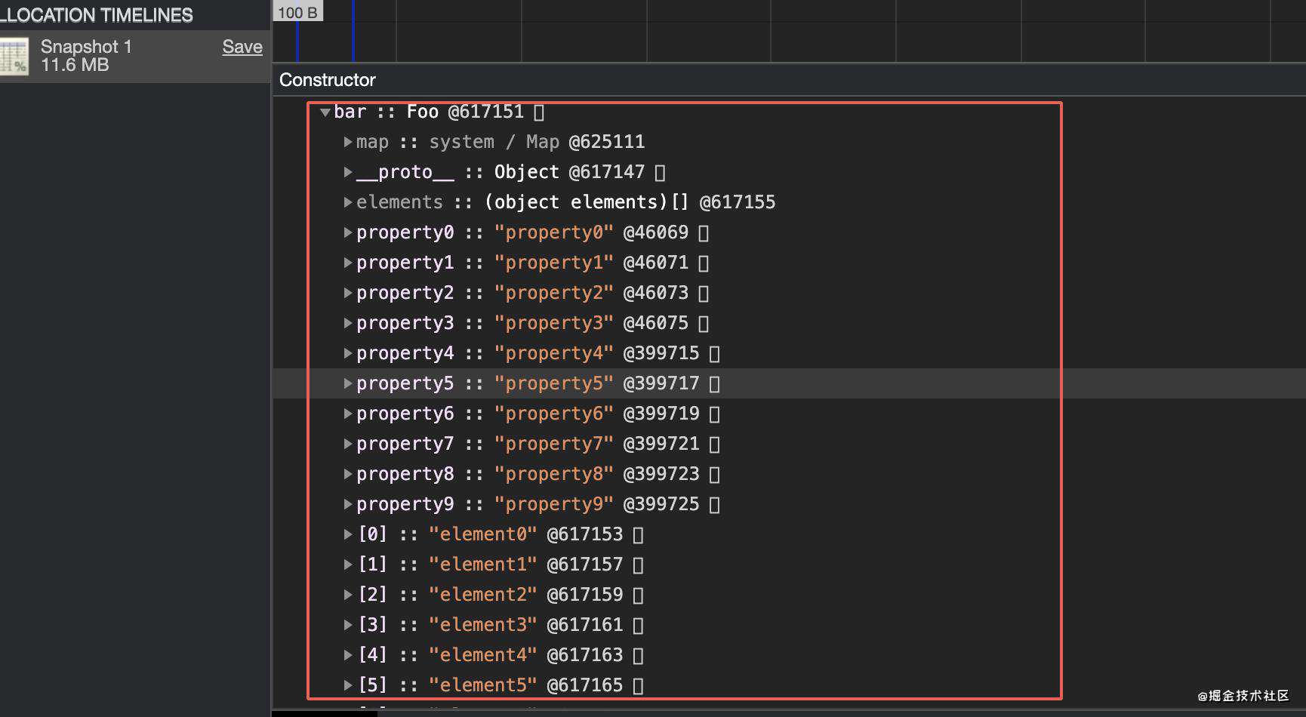The width and height of the screenshot is (1306, 717).
Task: Click the ALLOCATION TIMELINES section header
Action: click(x=97, y=15)
